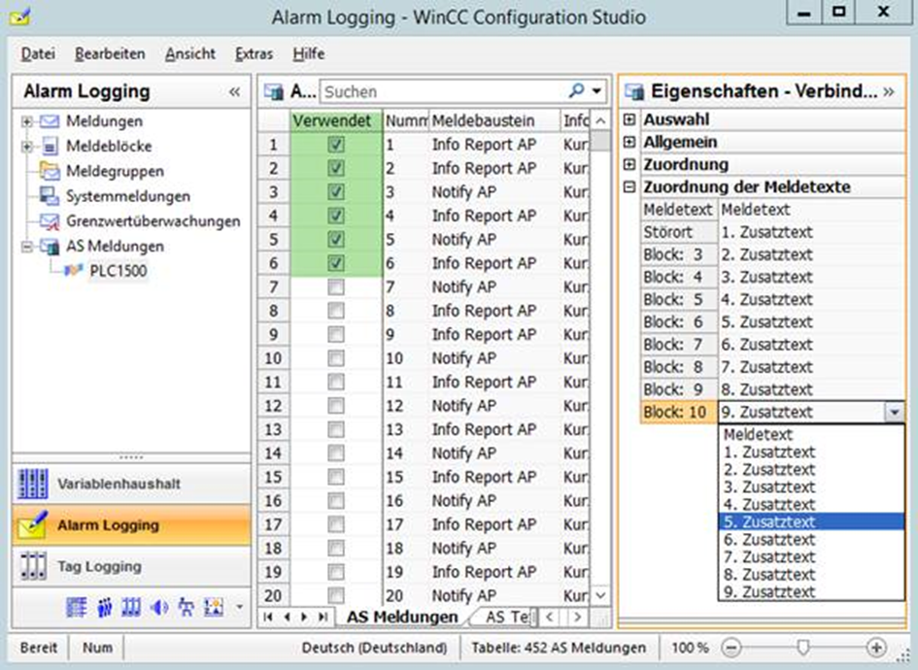Check Verwendet for row 8
Image resolution: width=918 pixels, height=670 pixels.
336,311
